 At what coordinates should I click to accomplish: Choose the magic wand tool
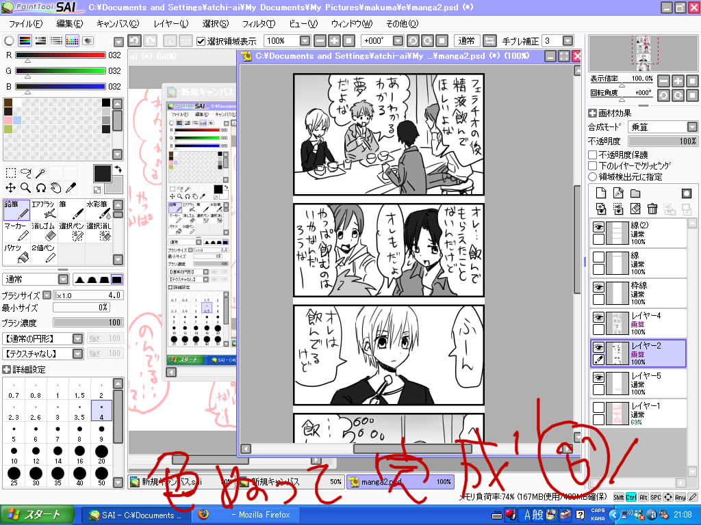tap(40, 173)
